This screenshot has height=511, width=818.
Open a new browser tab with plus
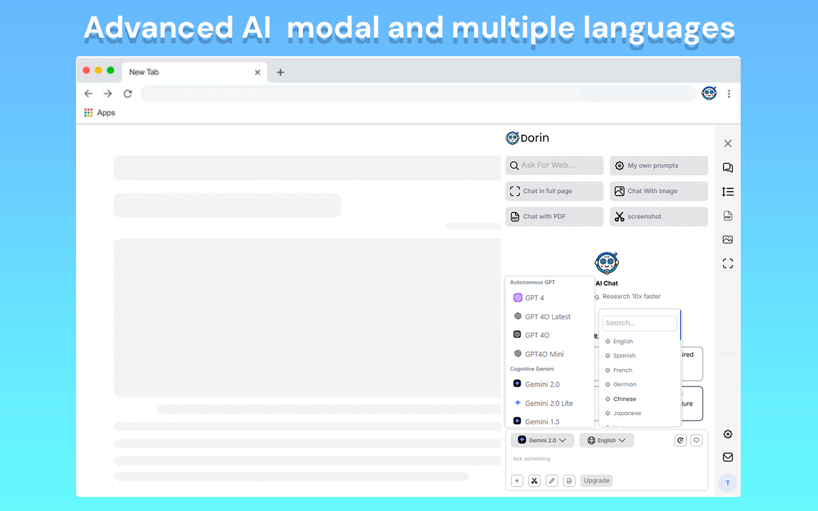coord(280,72)
